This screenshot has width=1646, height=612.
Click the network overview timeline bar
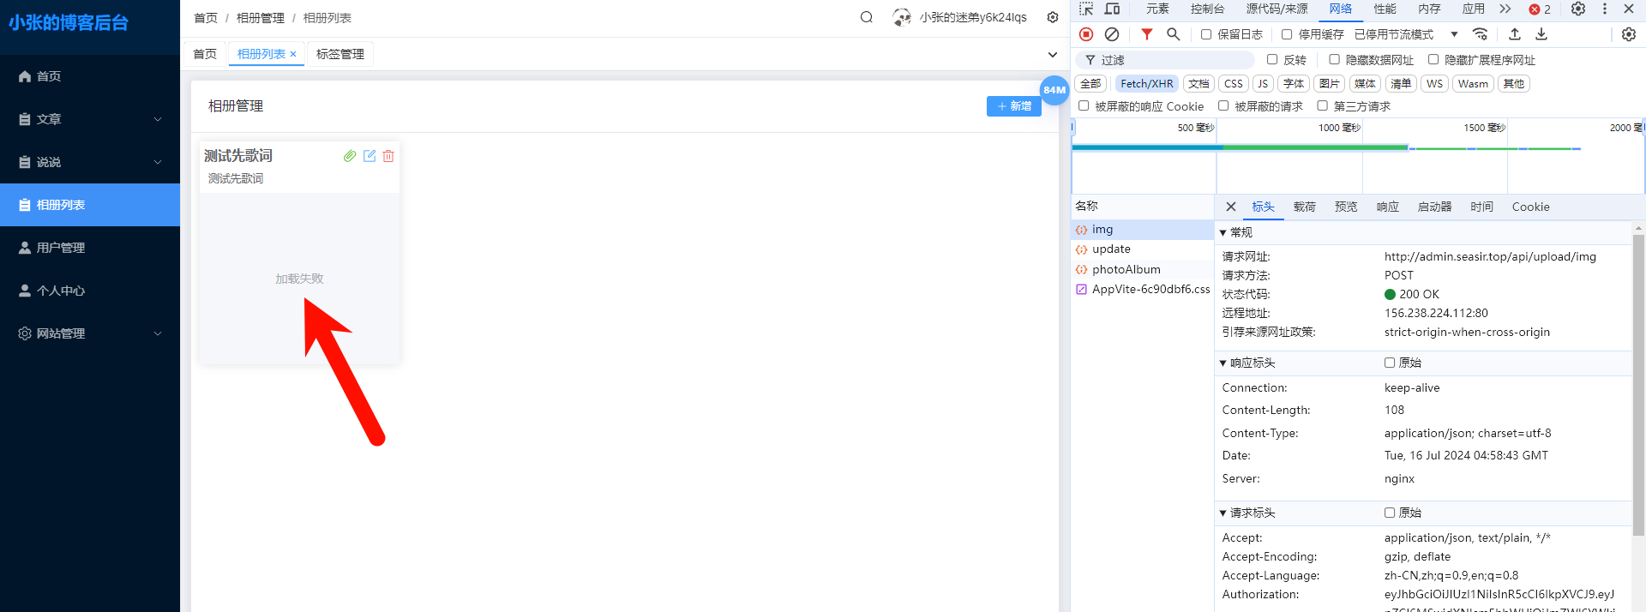[x=1240, y=147]
